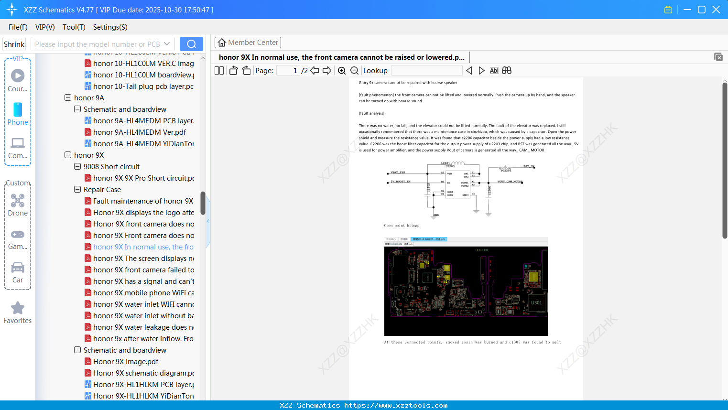Open the VIP(V) menu
728x410 pixels.
pyautogui.click(x=45, y=27)
